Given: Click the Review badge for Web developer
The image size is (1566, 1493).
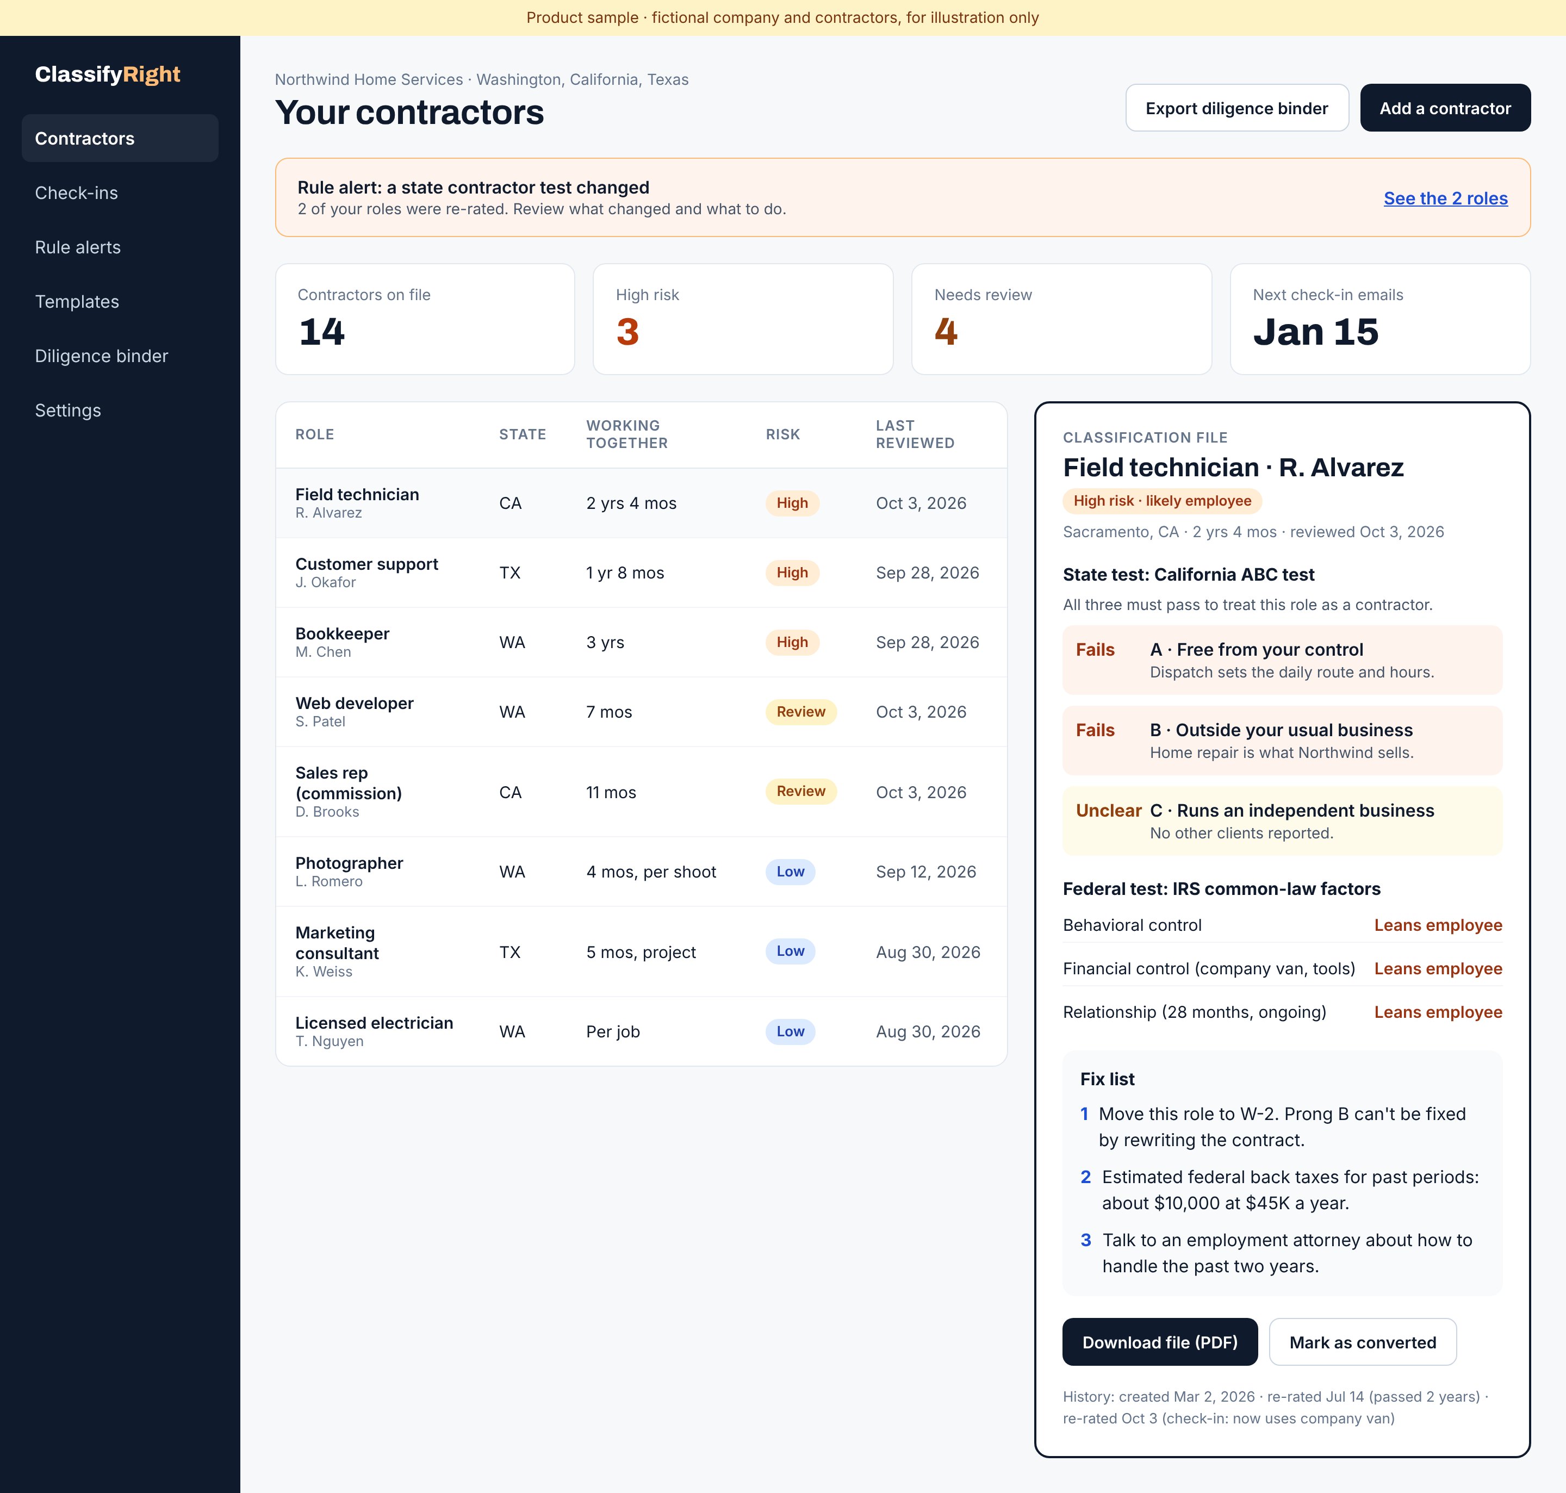Looking at the screenshot, I should (x=800, y=712).
